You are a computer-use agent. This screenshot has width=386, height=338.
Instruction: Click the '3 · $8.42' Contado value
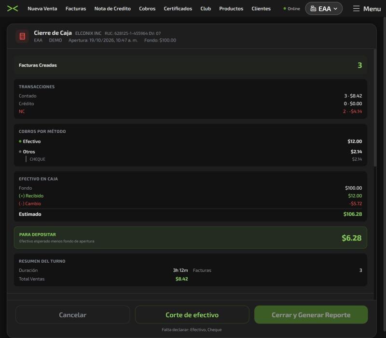coord(353,96)
